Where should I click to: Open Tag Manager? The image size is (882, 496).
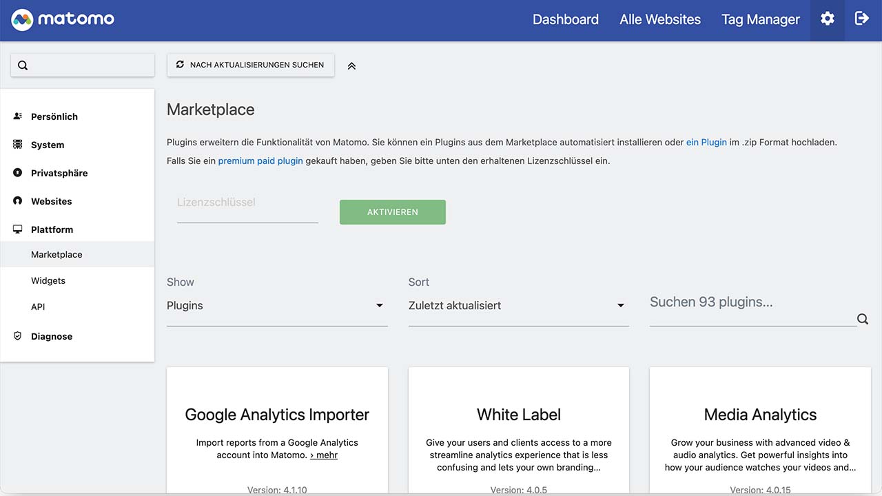pos(761,19)
